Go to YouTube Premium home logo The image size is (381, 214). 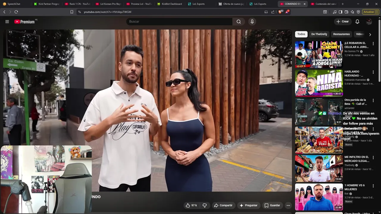pyautogui.click(x=24, y=22)
